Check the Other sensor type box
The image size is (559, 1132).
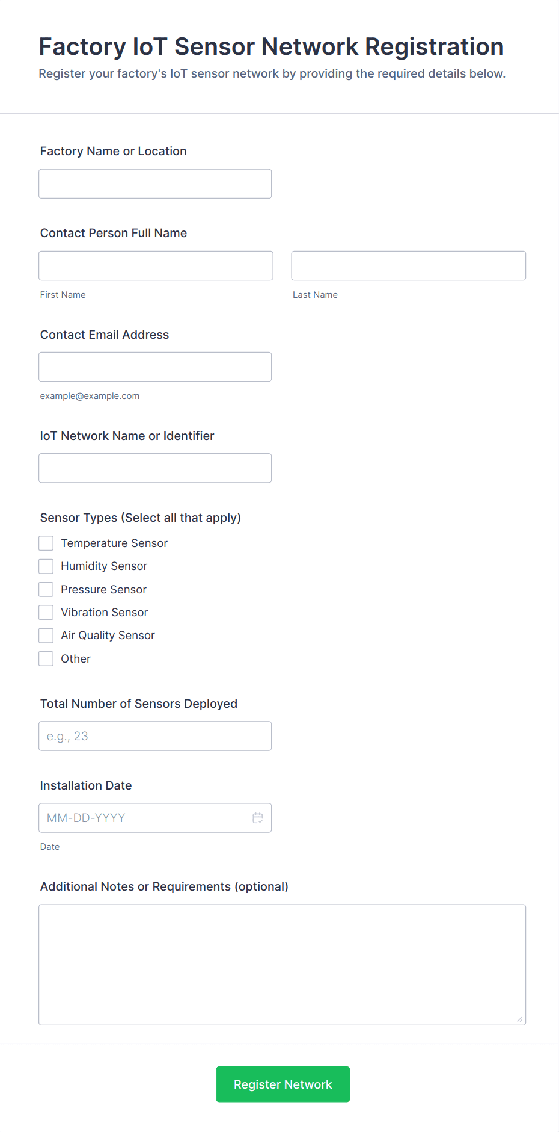pos(46,659)
